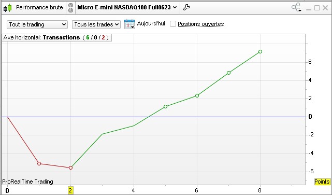Click the green data point at transaction 5

point(166,107)
